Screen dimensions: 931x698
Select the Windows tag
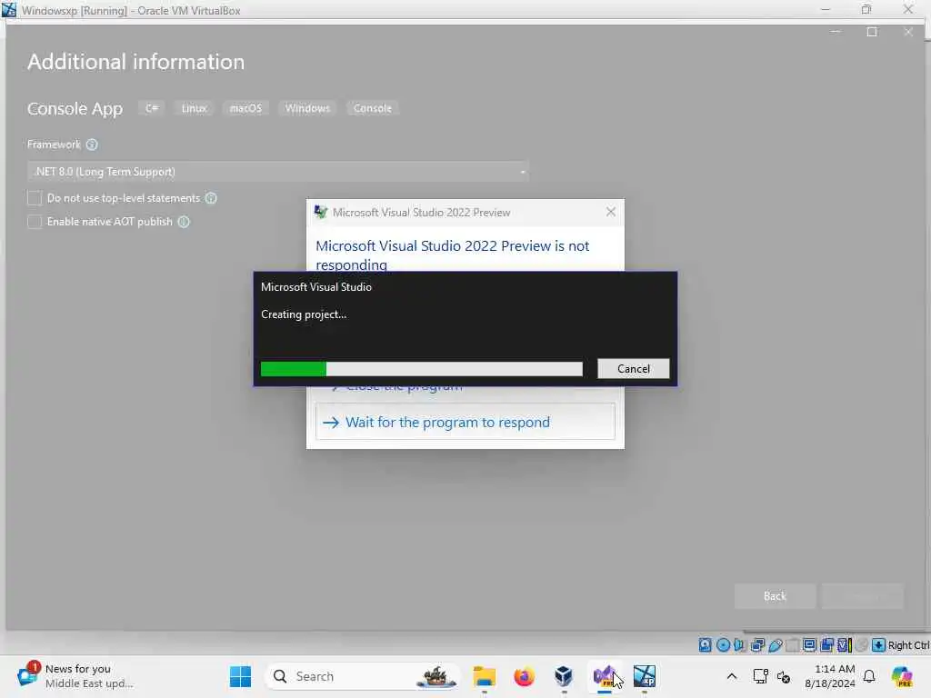[307, 108]
